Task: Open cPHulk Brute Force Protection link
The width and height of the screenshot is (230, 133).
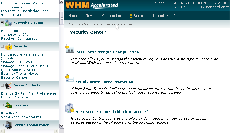Action: tap(104, 82)
